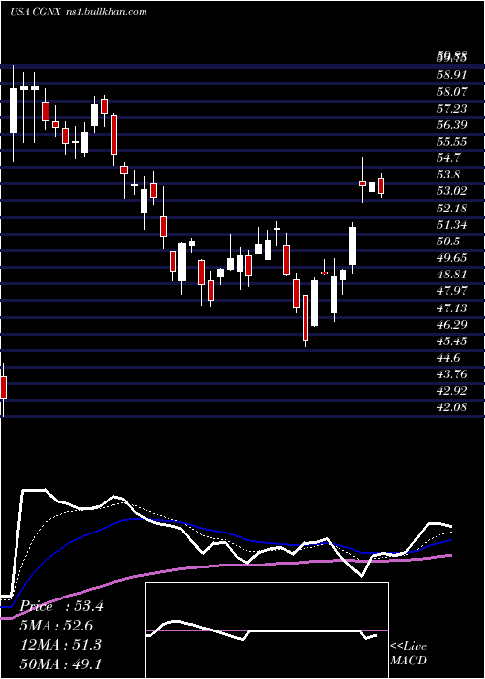
Task: Click the 56.39 price axis label
Action: pyautogui.click(x=452, y=125)
